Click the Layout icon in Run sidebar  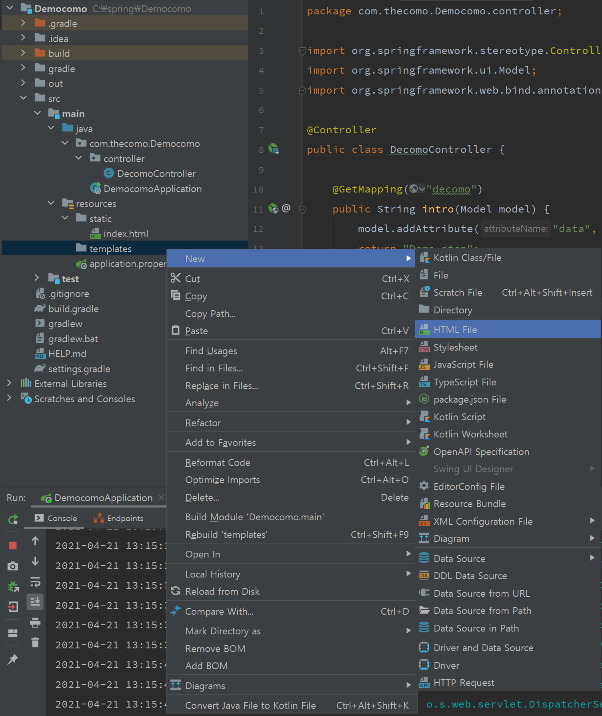(x=13, y=633)
